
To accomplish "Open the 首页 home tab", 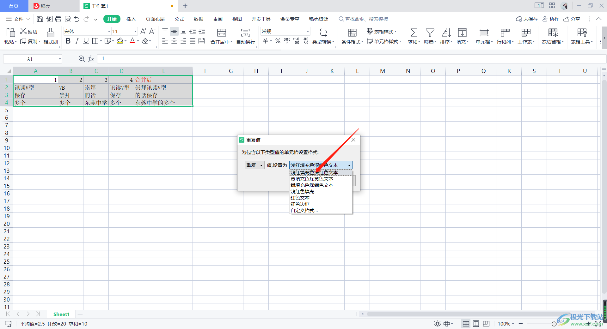I will (x=14, y=6).
